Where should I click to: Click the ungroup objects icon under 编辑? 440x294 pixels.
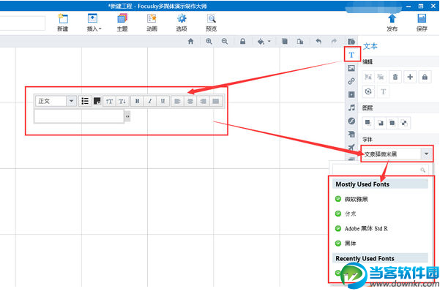click(381, 77)
